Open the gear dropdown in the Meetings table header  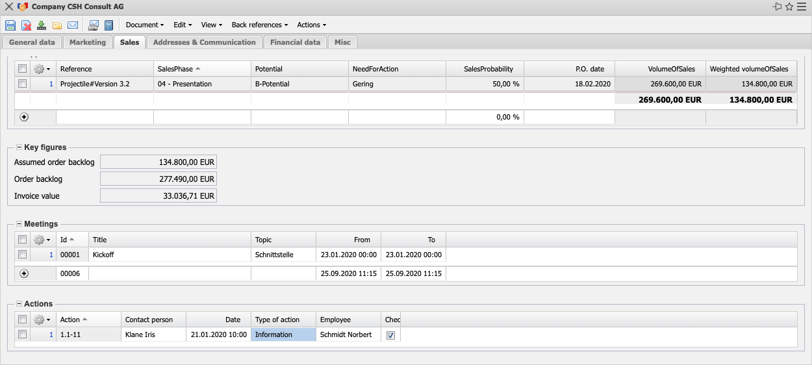tap(42, 240)
